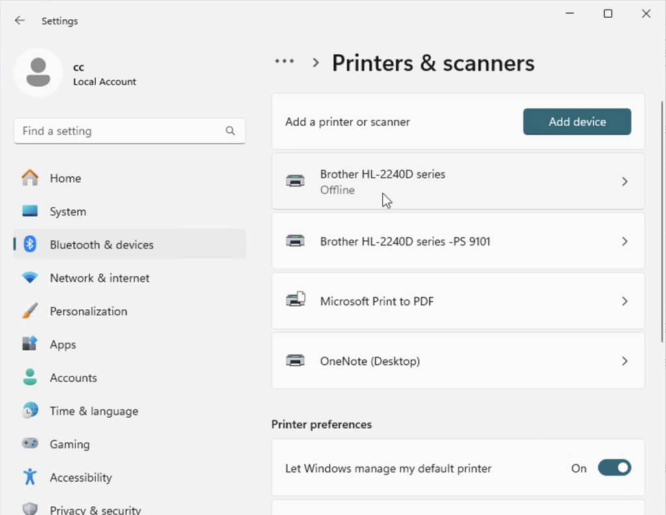The height and width of the screenshot is (515, 666).
Task: Click the Bluetooth icon in sidebar
Action: 30,244
